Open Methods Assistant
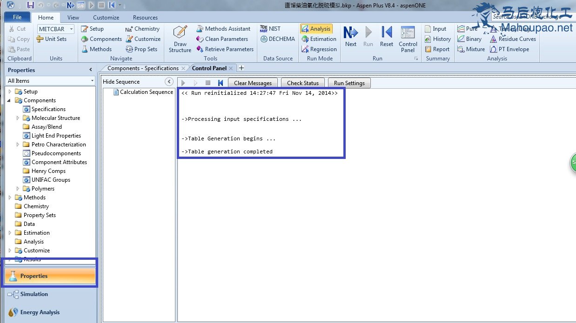Viewport: 576px width, 323px height. tap(223, 29)
